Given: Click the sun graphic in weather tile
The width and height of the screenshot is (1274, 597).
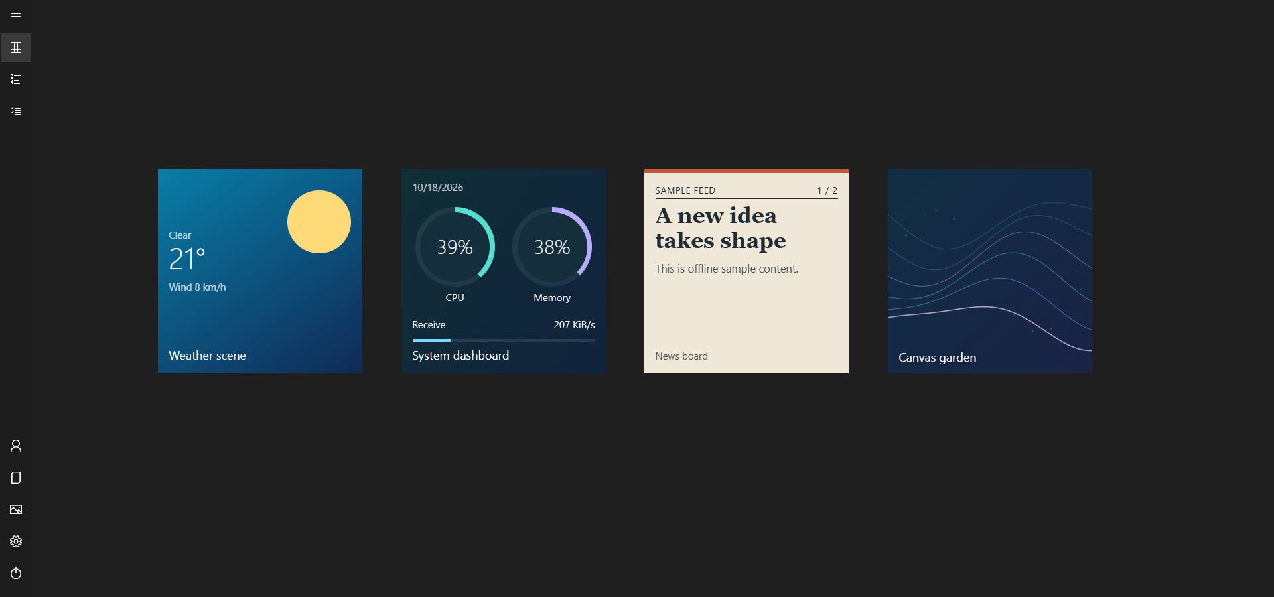Looking at the screenshot, I should coord(319,222).
